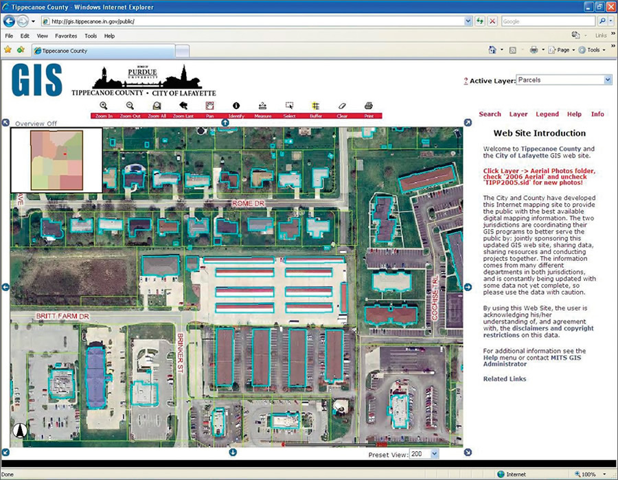Viewport: 618px width, 480px height.
Task: Click the browser Refresh button
Action: [480, 21]
